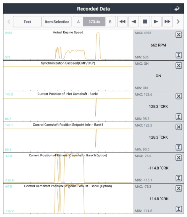Toggle cursor scale for Actual Engine Speed
This screenshot has height=217, width=187.
[179, 55]
